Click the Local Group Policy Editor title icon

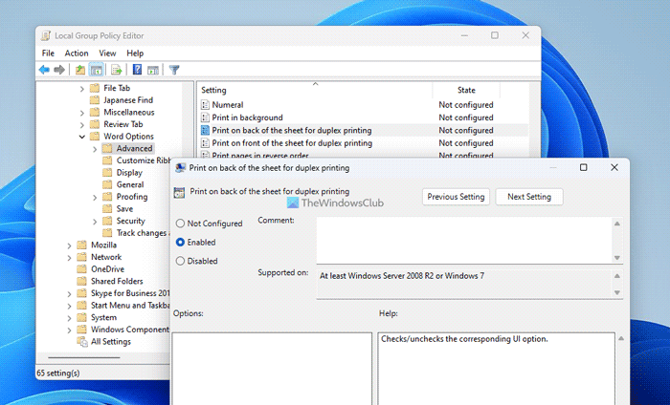point(46,35)
